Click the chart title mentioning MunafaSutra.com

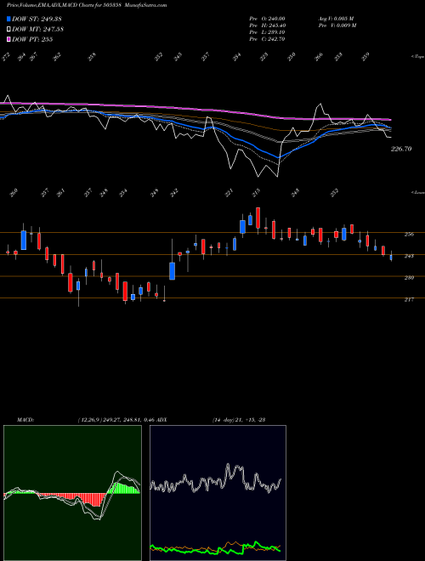tap(87, 5)
